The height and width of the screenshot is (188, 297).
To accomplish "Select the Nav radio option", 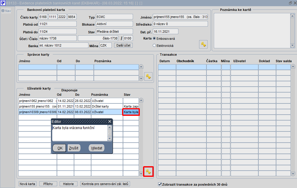I will tap(3, 11).
